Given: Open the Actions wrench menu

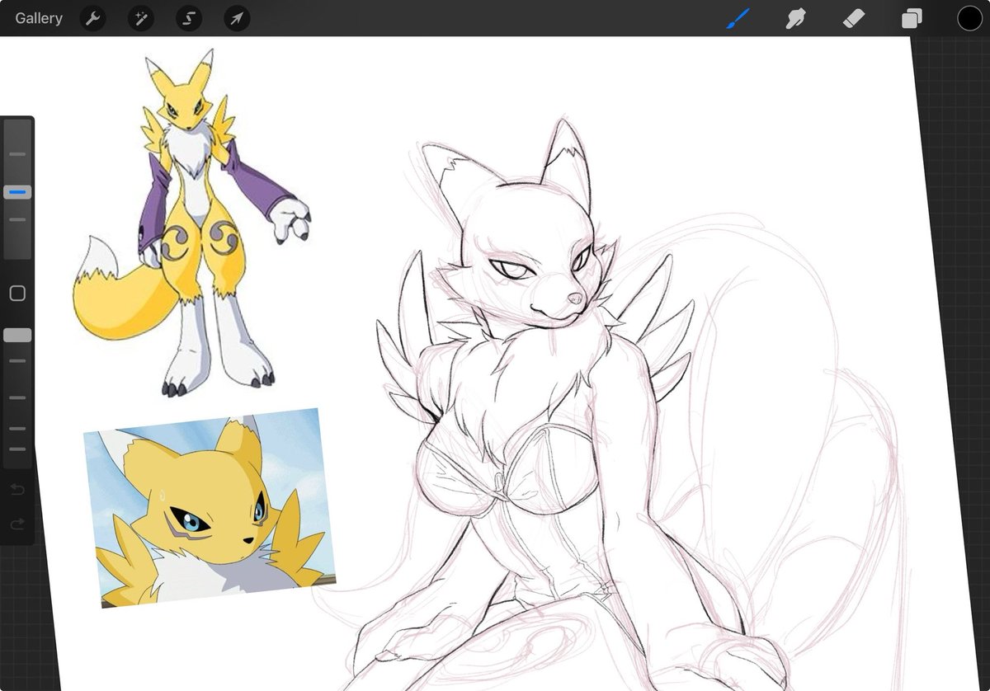Looking at the screenshot, I should click(x=92, y=18).
